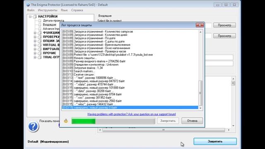
Task: Click the page icon beside VIRTUAL node
Action: [x=40, y=45]
